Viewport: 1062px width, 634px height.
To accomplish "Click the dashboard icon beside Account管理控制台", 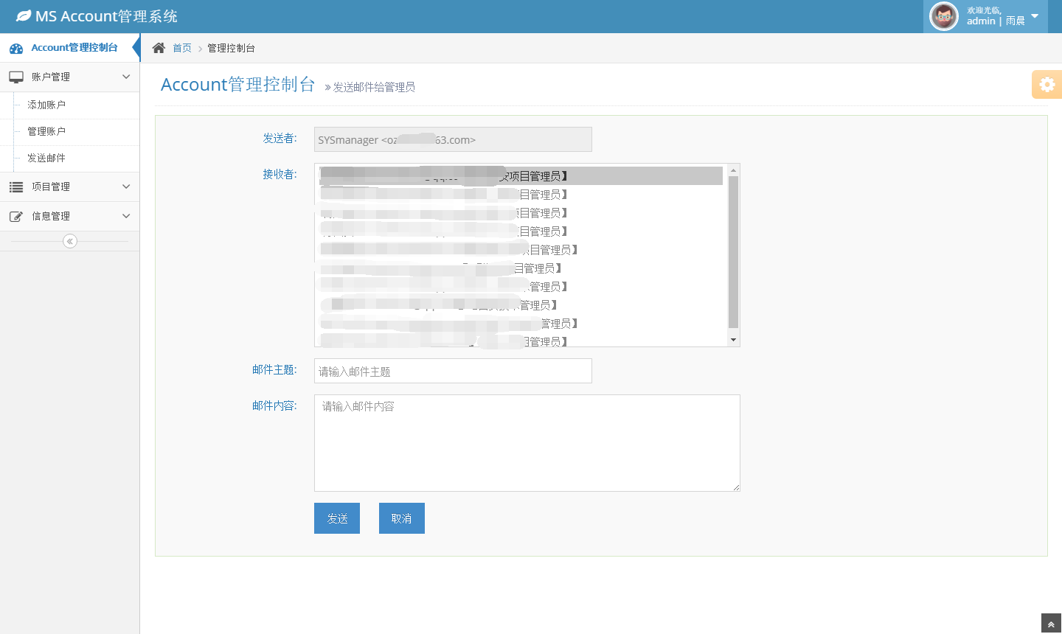I will tap(16, 49).
